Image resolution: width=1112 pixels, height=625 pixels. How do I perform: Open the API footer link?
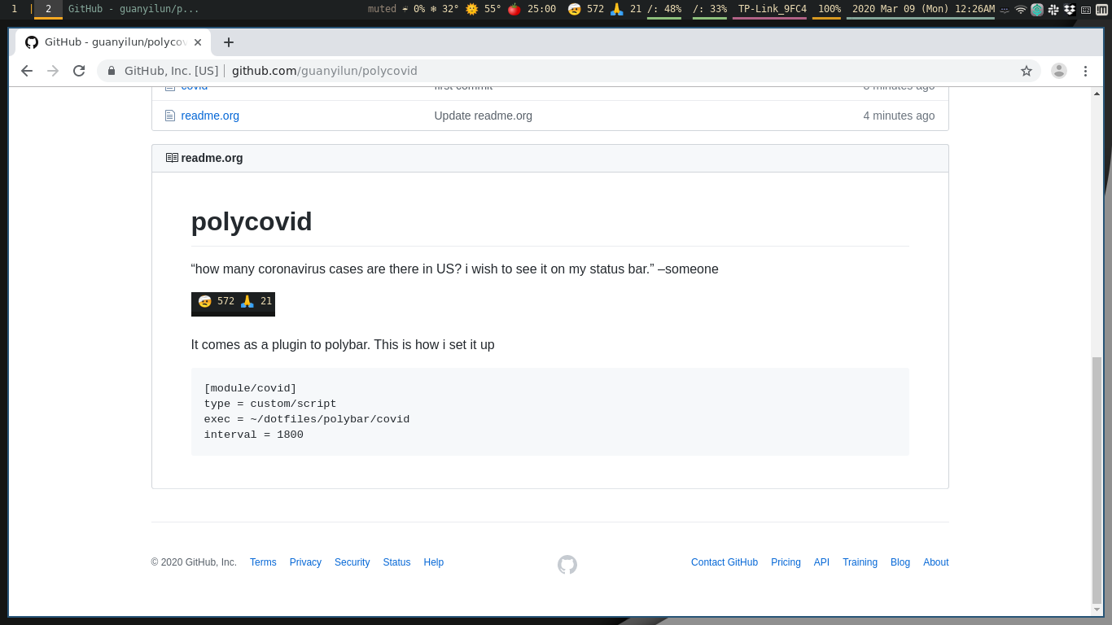pyautogui.click(x=821, y=562)
